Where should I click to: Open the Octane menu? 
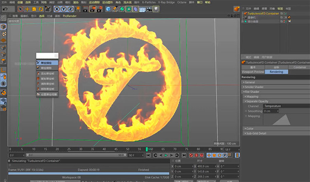point(182,2)
